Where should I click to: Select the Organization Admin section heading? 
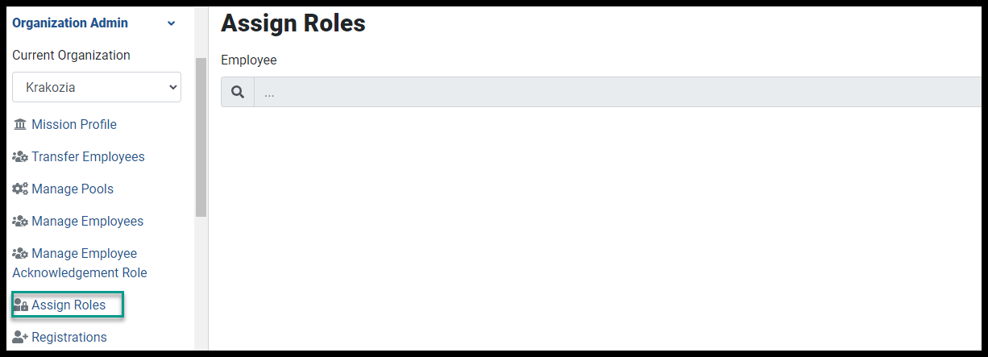(70, 23)
